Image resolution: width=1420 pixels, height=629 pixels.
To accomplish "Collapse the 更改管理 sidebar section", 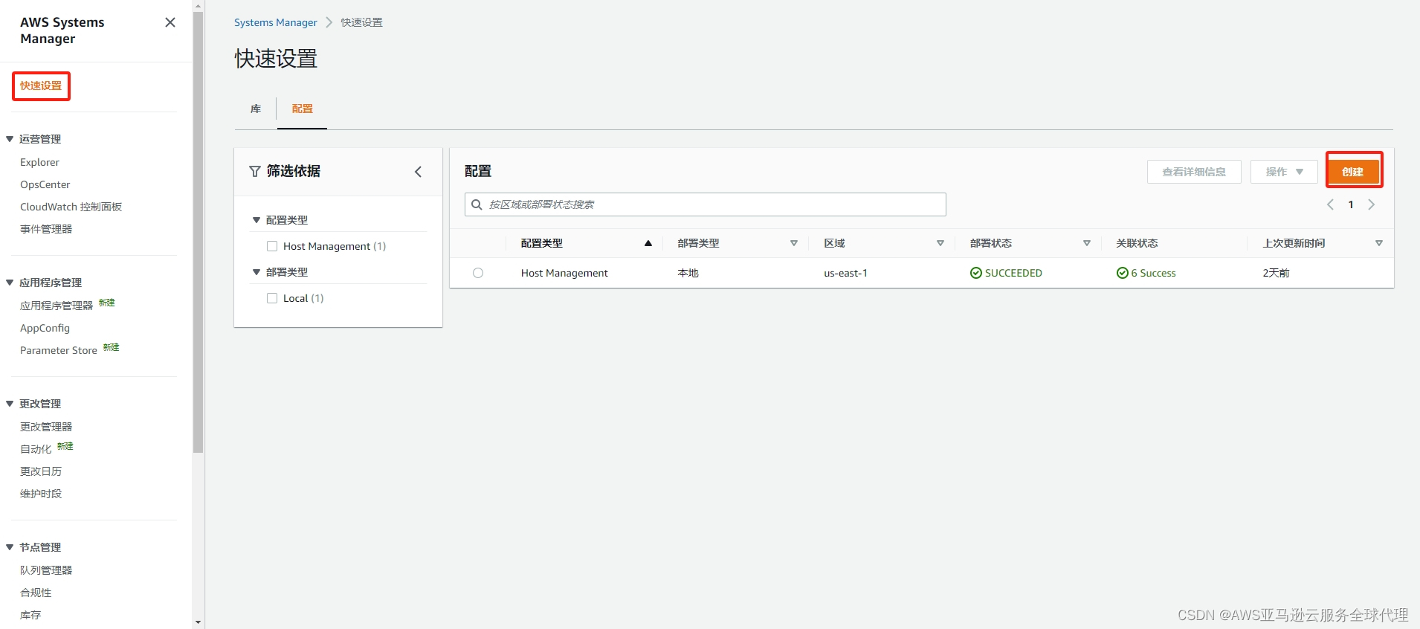I will click(10, 404).
